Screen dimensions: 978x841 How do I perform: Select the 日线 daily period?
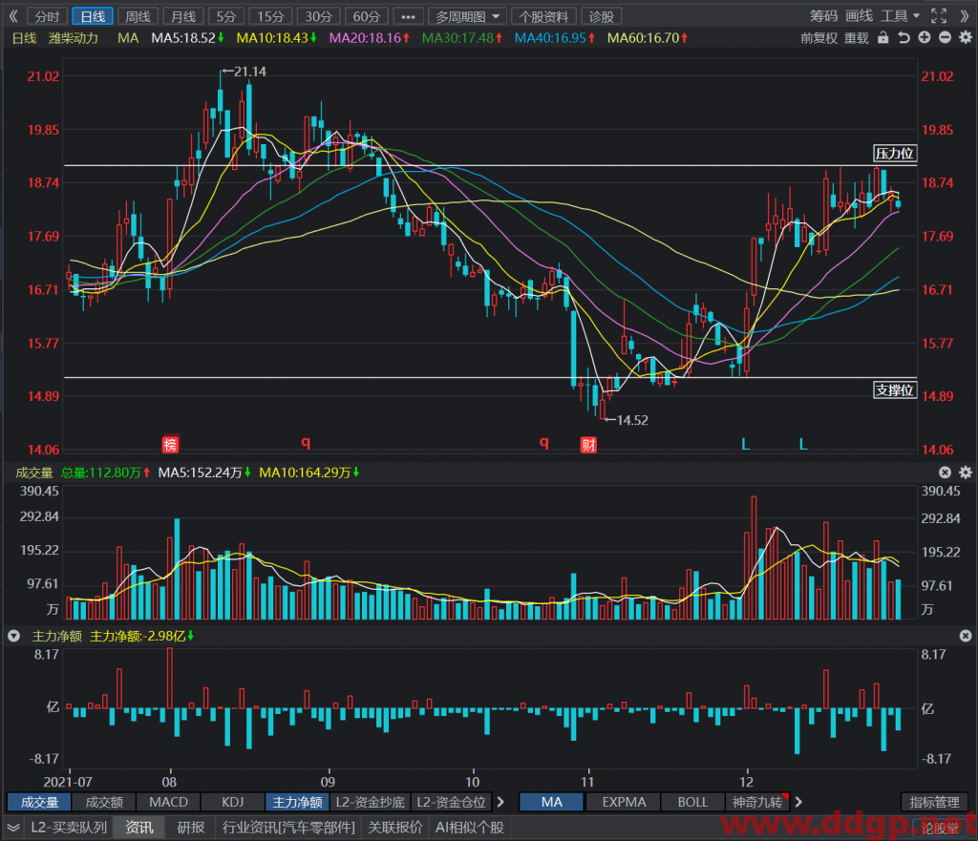tap(93, 17)
